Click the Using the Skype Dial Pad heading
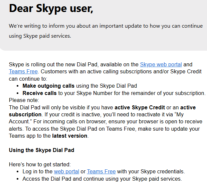 (x=41, y=150)
